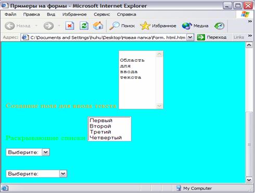Minimize the Internet Explorer window

click(x=227, y=6)
